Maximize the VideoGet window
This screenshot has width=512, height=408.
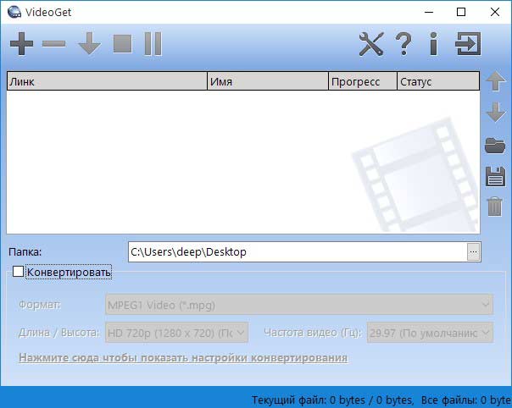coord(461,12)
